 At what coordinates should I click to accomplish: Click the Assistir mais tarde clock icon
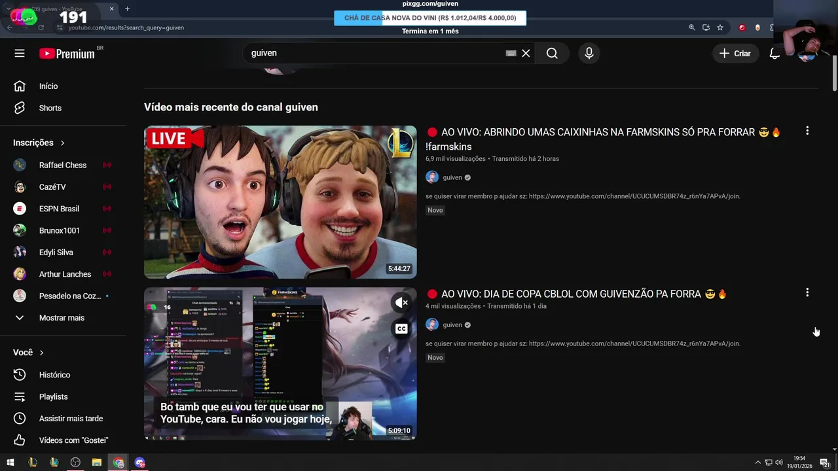tap(20, 419)
